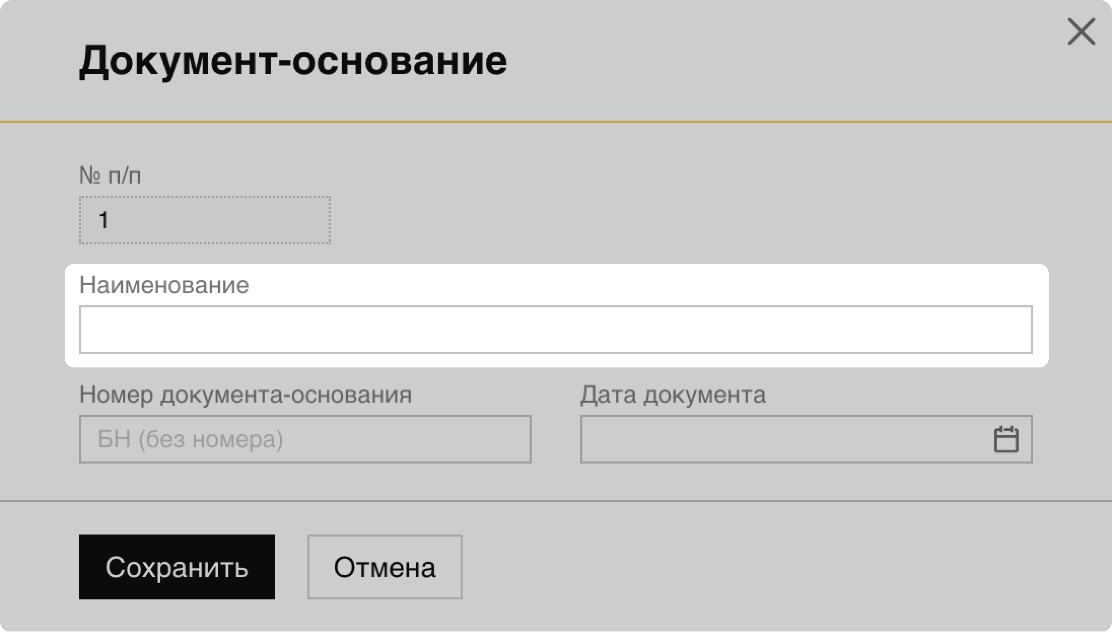This screenshot has width=1112, height=633.
Task: Click the Номер документа-основания input field
Action: point(304,439)
